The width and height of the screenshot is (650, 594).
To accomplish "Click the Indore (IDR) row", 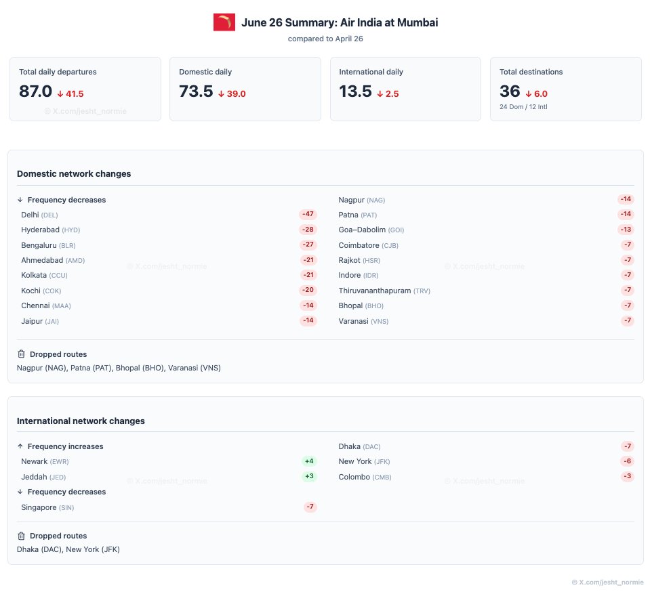I will point(486,275).
